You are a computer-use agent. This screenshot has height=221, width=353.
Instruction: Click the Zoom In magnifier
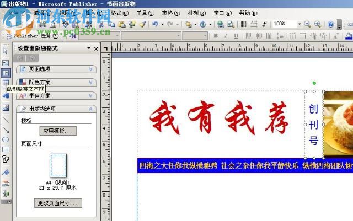(x=318, y=24)
